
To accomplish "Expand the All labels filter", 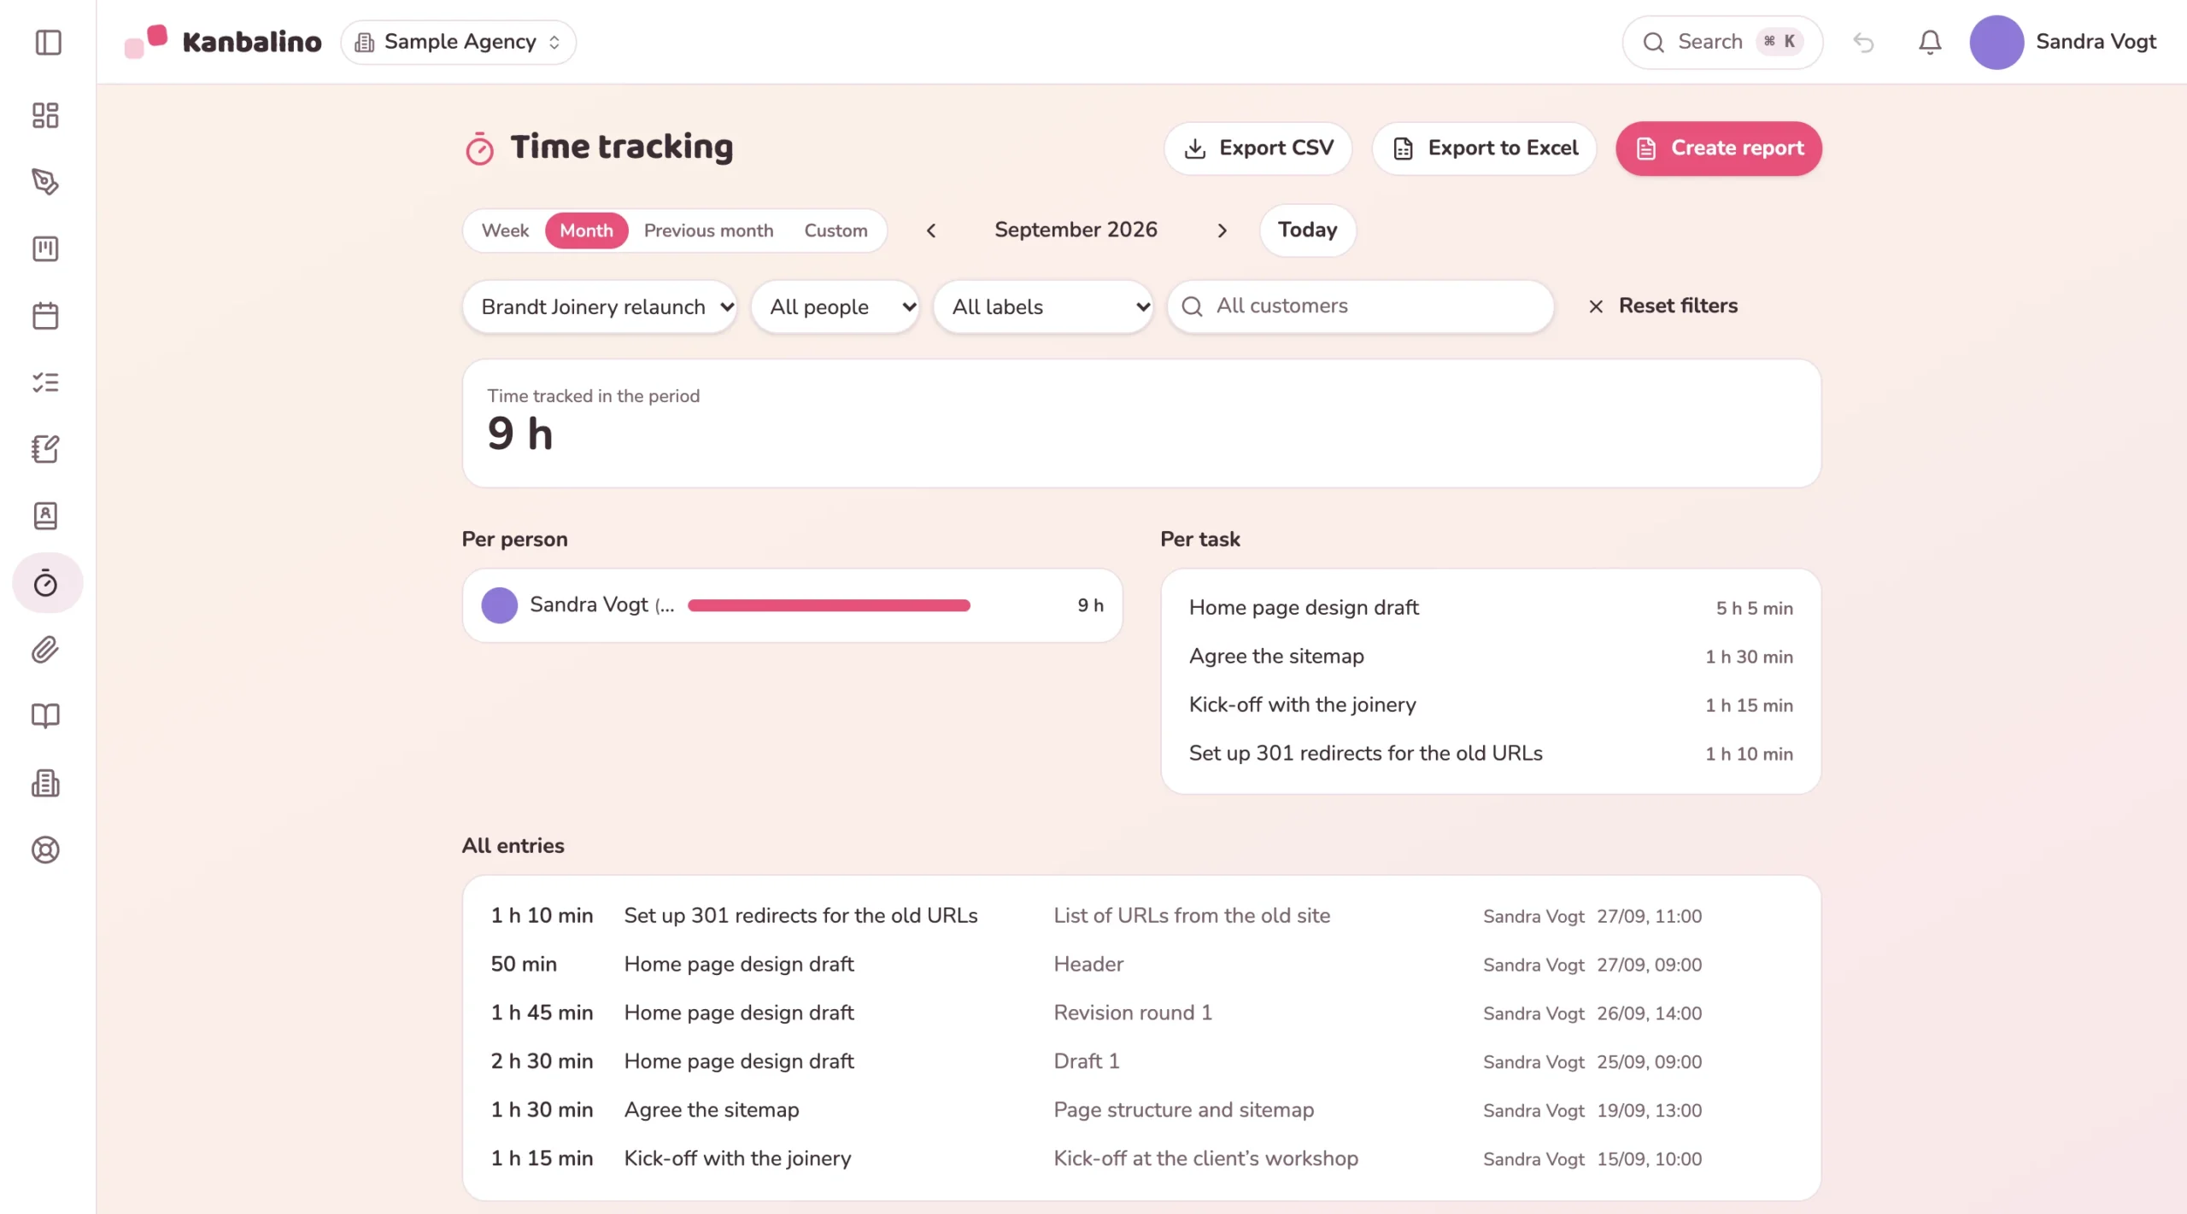I will coord(1043,306).
